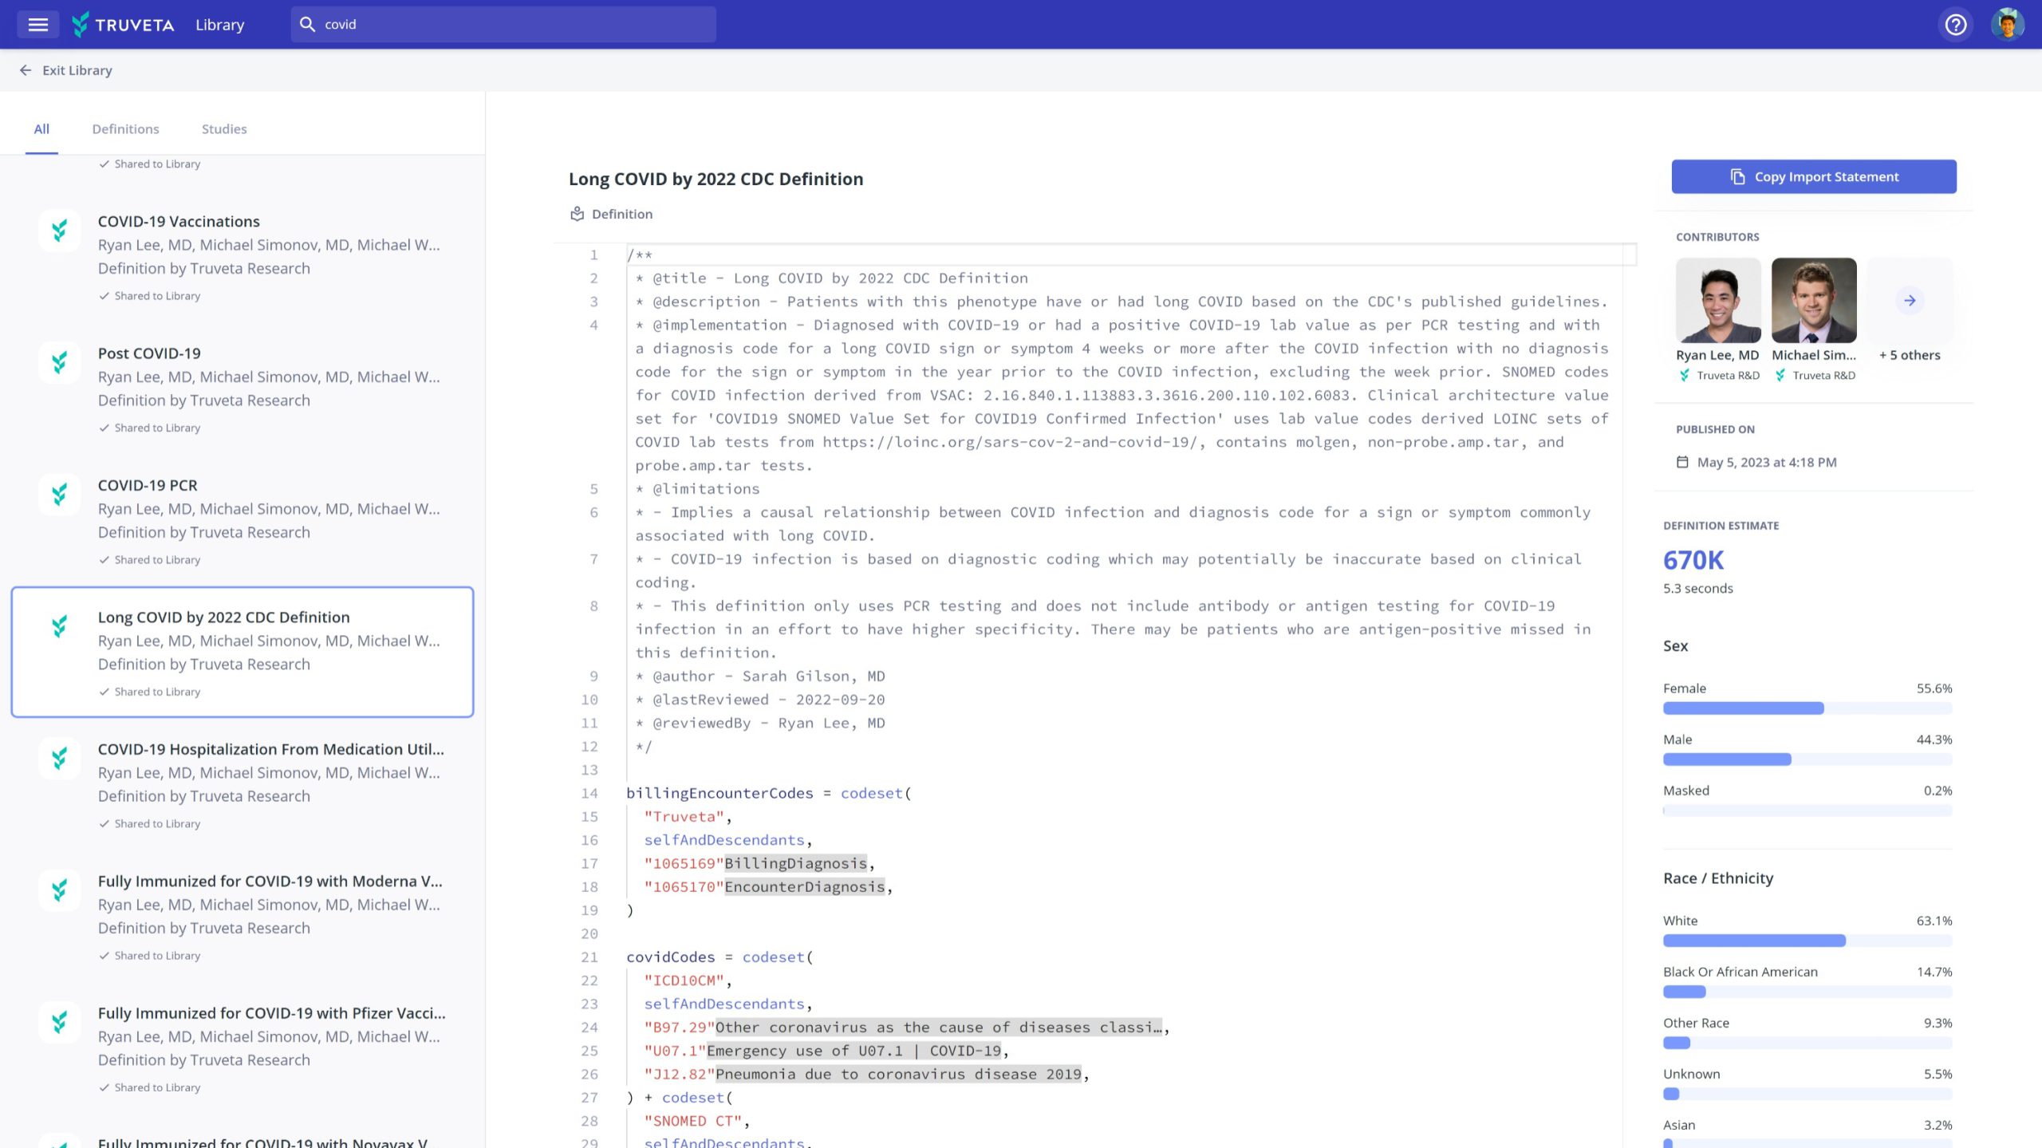2042x1148 pixels.
Task: Open the Studies tab
Action: coord(223,128)
